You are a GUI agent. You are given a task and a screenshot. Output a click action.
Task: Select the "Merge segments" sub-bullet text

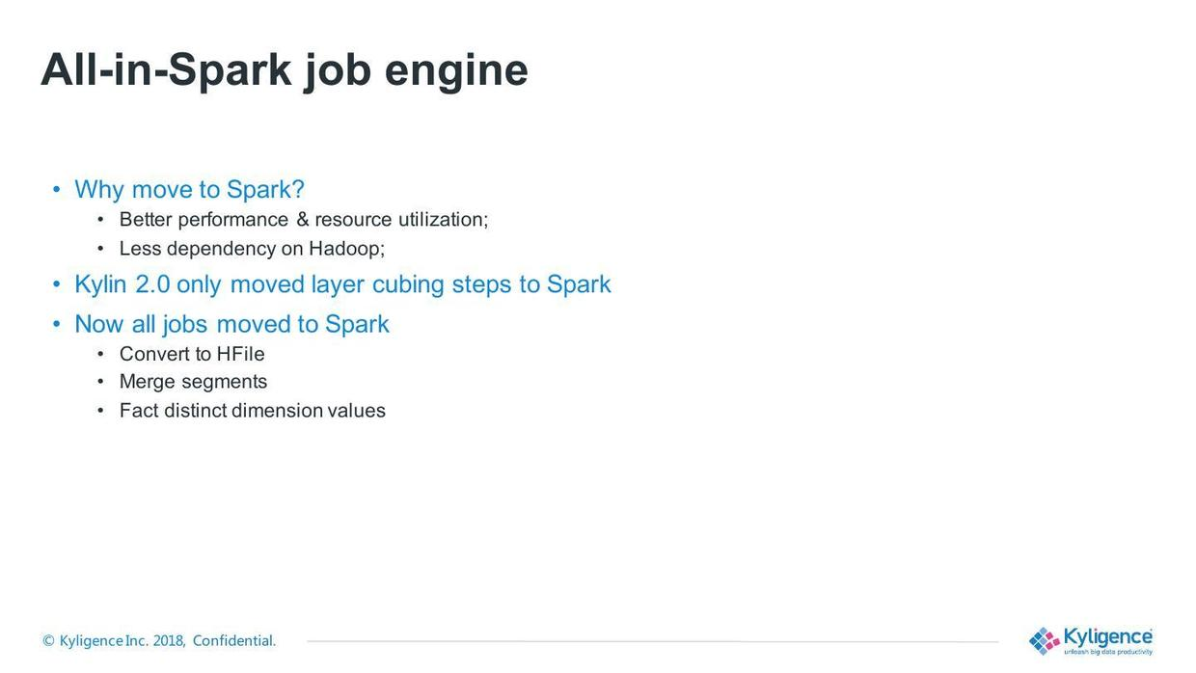(x=193, y=382)
